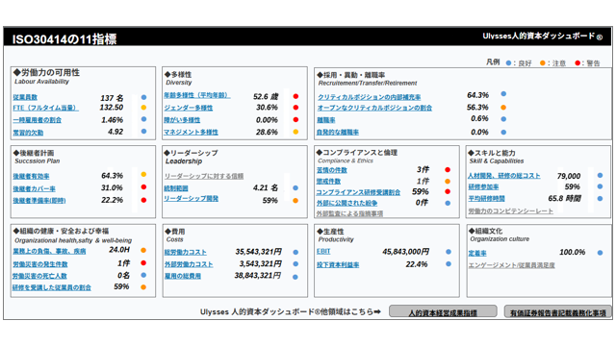Click the 有価証券報告書記載義務化事項 button

558,311
